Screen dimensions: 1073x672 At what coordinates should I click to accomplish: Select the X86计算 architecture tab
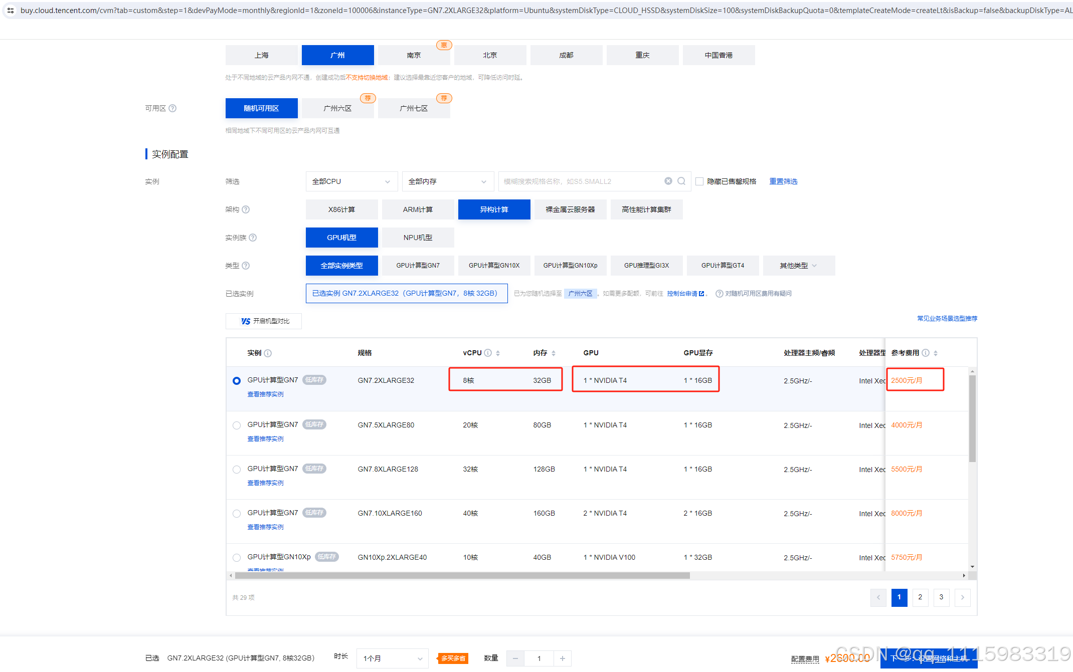coord(341,209)
